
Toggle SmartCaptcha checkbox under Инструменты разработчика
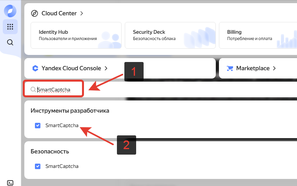click(x=38, y=126)
